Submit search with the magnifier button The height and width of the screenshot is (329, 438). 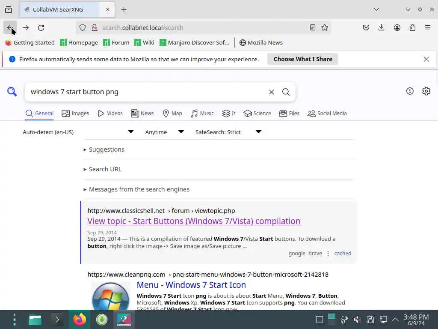point(286,92)
